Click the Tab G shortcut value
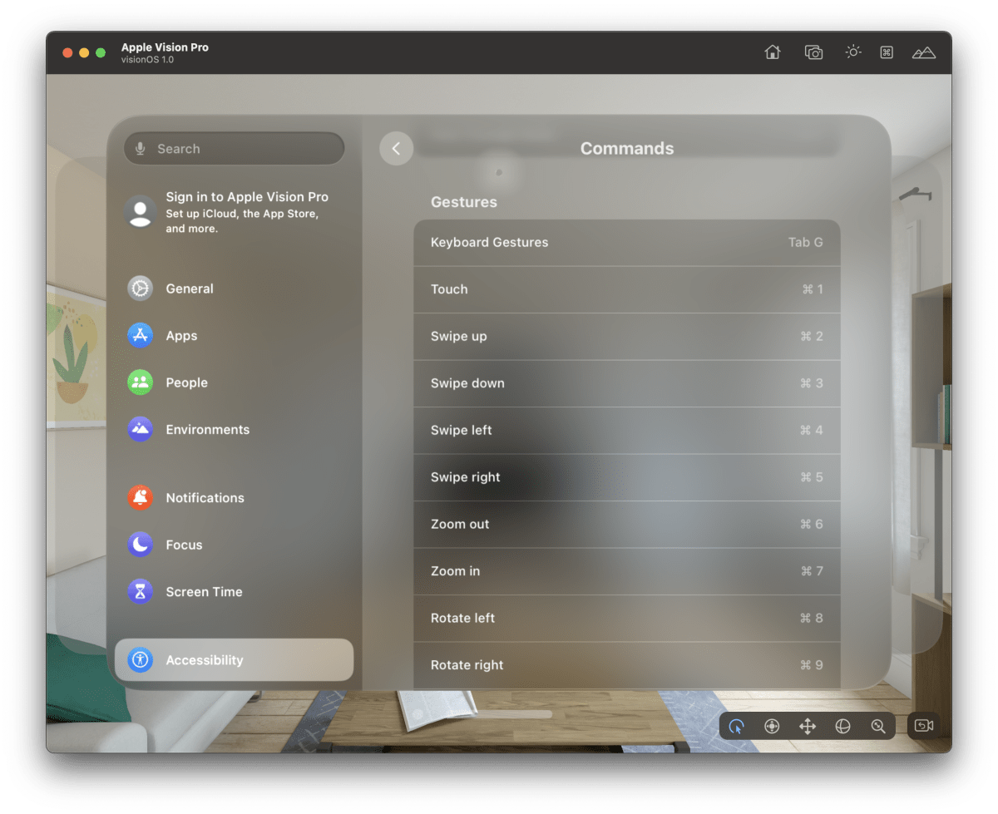The image size is (998, 814). 806,243
